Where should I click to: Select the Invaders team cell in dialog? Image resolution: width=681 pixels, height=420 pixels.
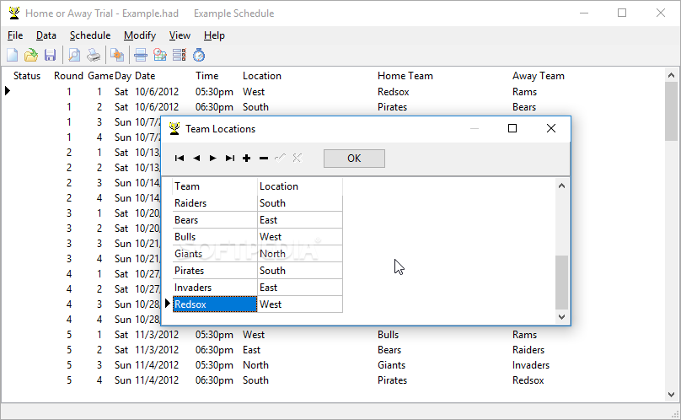pos(215,288)
